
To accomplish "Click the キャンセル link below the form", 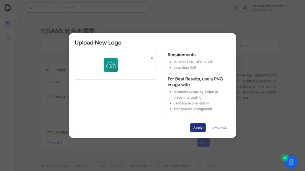I will pos(55,142).
